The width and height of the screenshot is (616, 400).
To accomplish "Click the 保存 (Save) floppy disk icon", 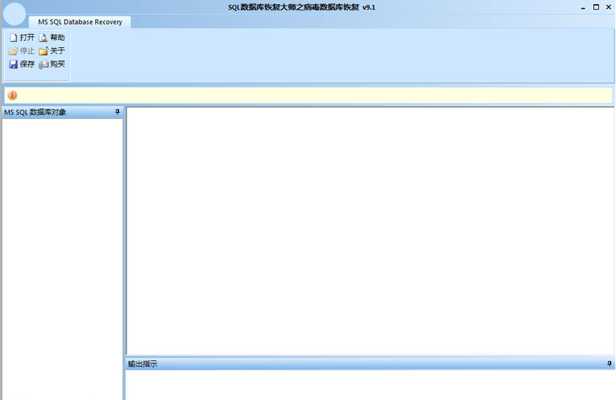I will (x=14, y=64).
